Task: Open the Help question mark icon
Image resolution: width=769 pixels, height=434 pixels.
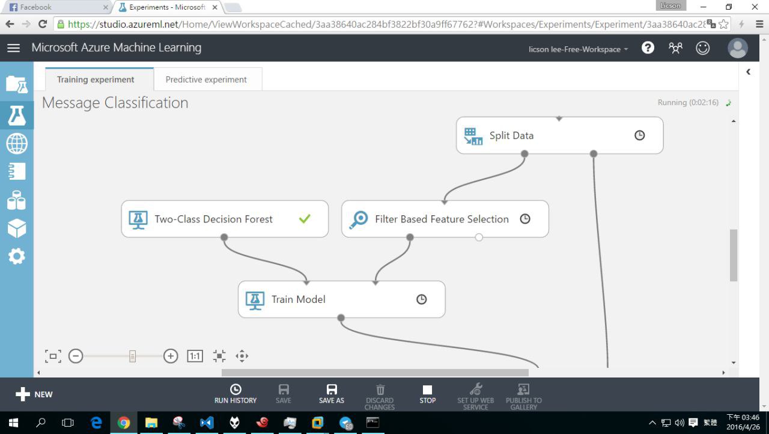Action: click(648, 48)
